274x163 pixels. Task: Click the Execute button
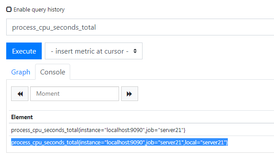click(24, 51)
